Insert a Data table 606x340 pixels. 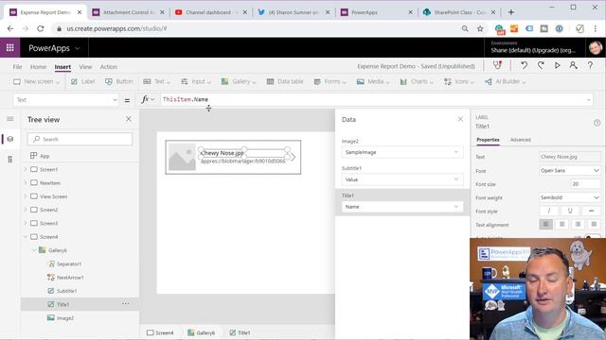pos(285,81)
